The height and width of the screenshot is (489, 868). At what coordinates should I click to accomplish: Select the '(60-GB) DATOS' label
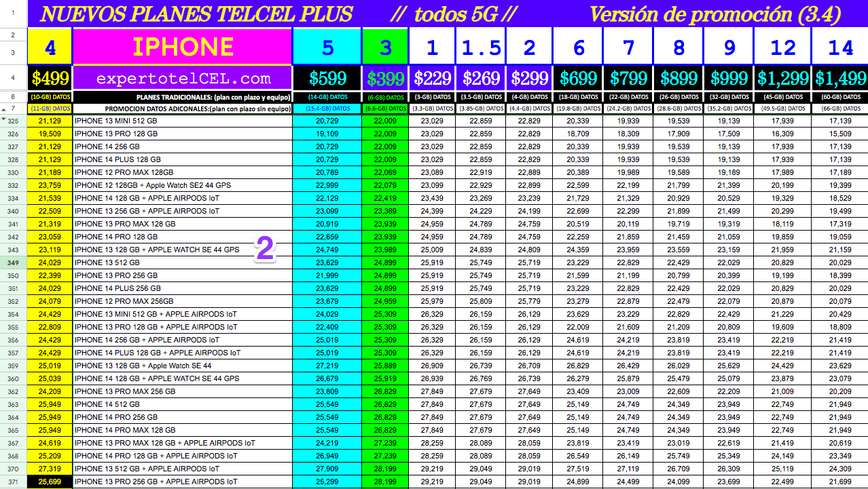pyautogui.click(x=841, y=97)
